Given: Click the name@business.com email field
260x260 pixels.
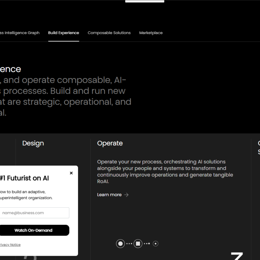Looking at the screenshot, I should point(34,213).
